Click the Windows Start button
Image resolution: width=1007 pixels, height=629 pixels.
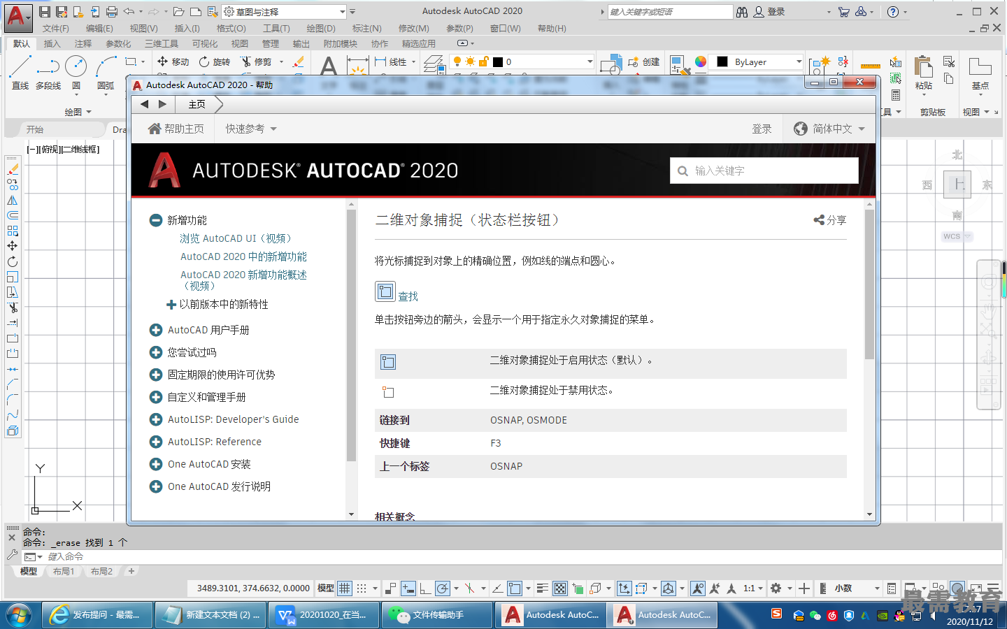19,615
